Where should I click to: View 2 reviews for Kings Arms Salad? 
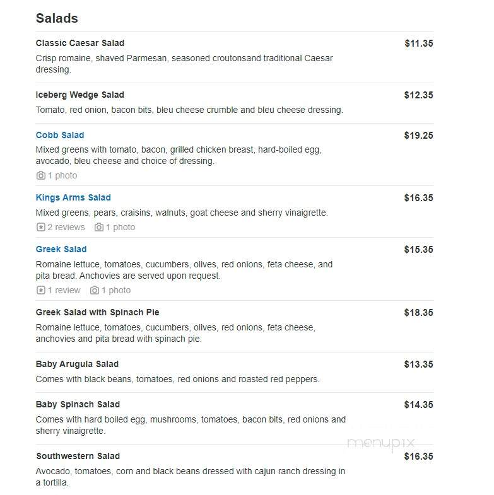(x=66, y=227)
